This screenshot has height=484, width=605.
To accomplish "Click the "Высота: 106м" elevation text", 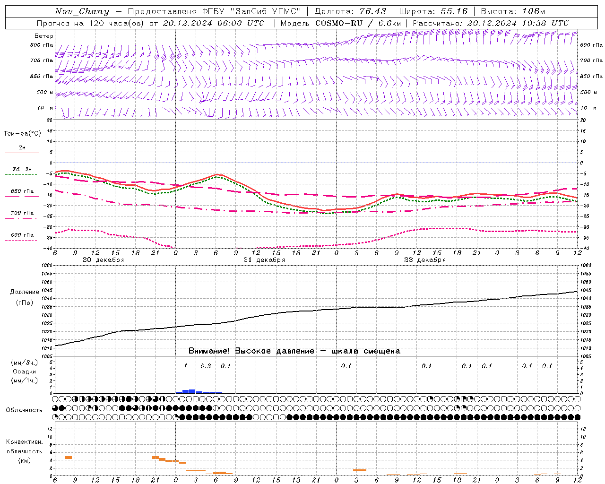I will click(x=513, y=11).
